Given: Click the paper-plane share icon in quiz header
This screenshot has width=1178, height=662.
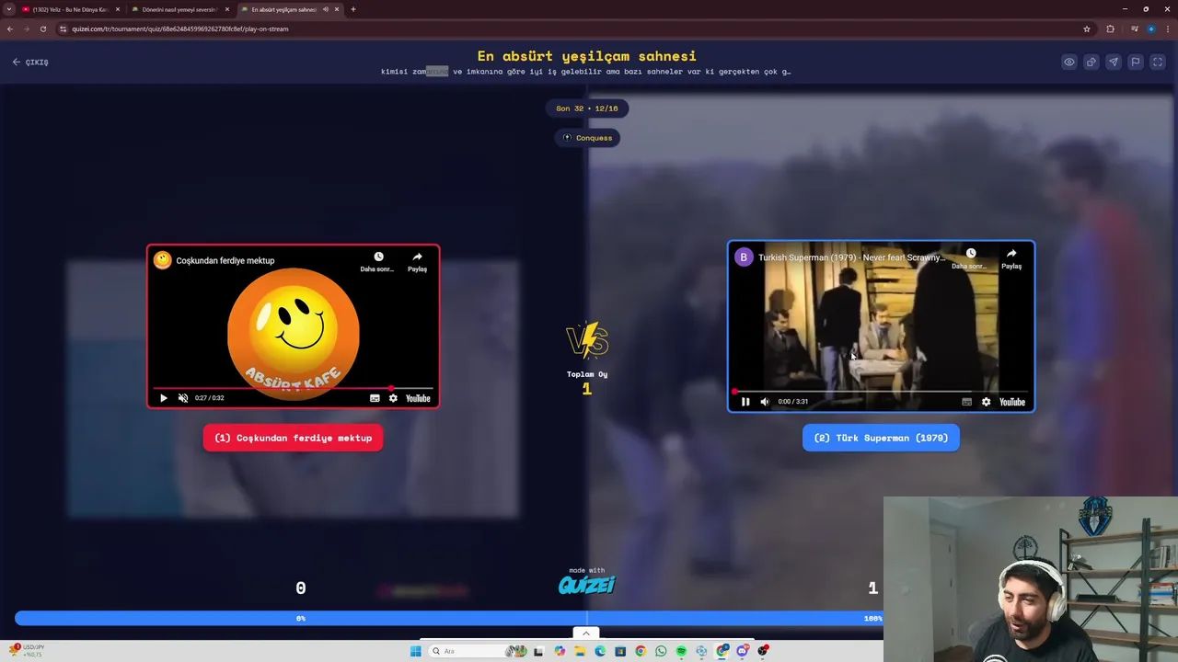Looking at the screenshot, I should (x=1113, y=63).
